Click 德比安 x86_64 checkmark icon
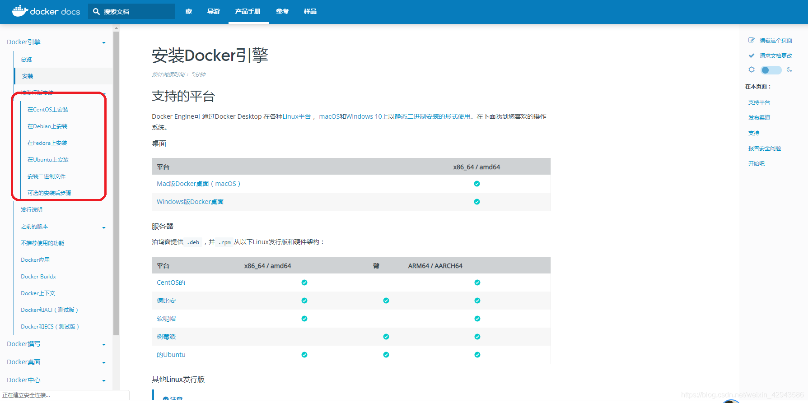This screenshot has width=808, height=403. pyautogui.click(x=304, y=301)
